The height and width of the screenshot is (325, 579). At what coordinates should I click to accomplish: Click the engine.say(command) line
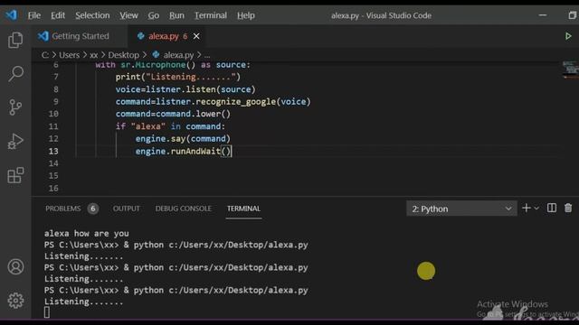[x=183, y=138]
